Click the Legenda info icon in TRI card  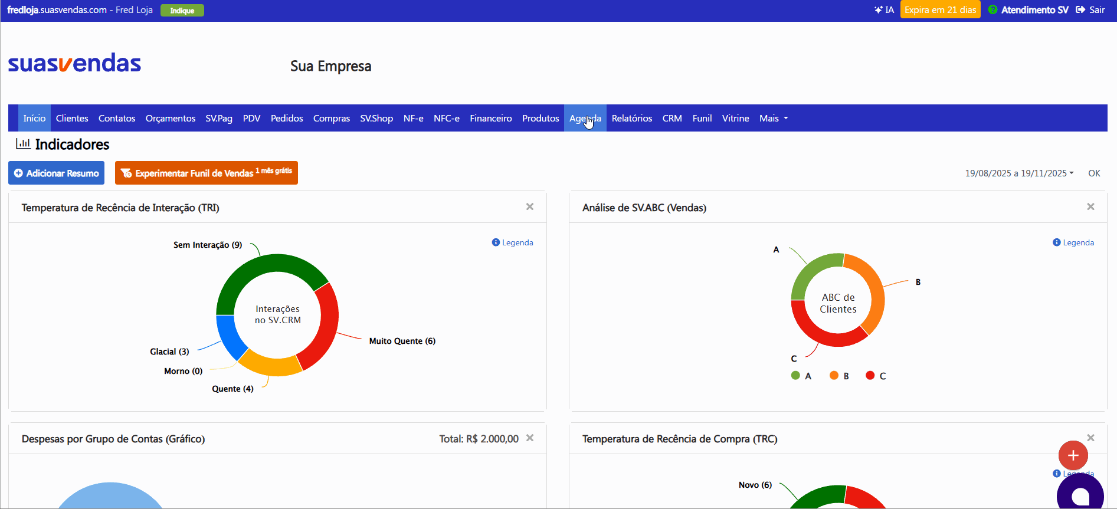[496, 242]
